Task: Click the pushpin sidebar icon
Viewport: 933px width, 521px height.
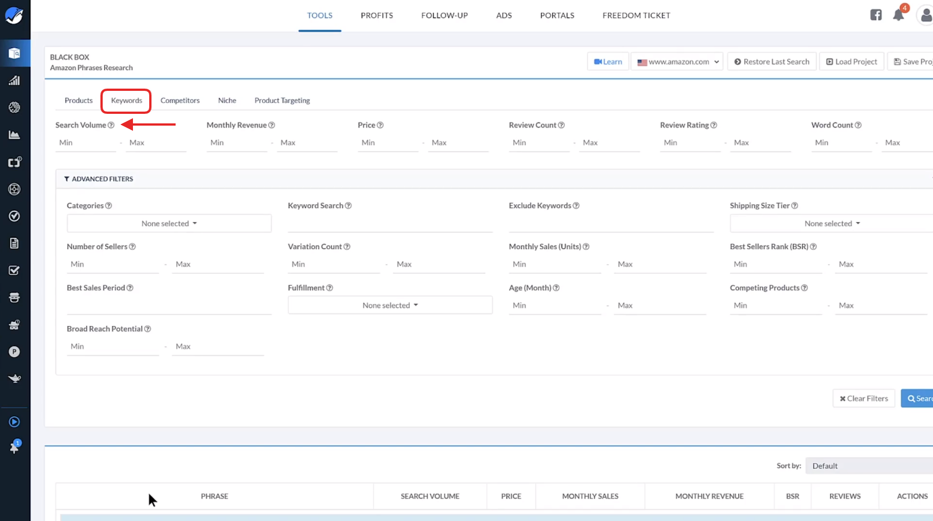Action: click(15, 447)
